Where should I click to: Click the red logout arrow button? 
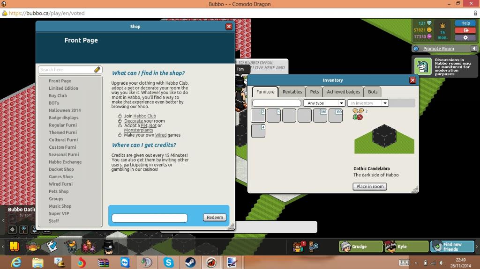(465, 30)
